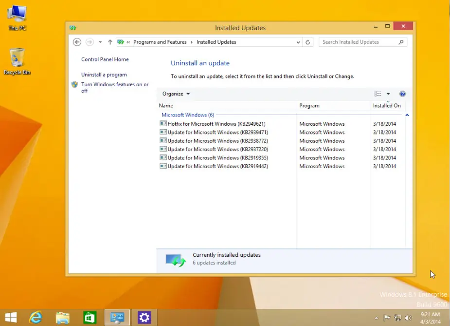450x326 pixels.
Task: Open Control Panel Home link
Action: 105,59
